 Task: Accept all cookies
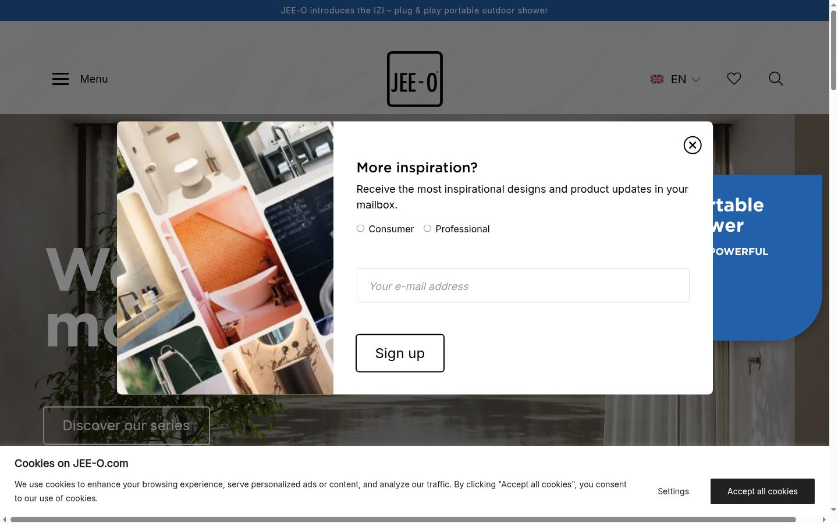[762, 491]
